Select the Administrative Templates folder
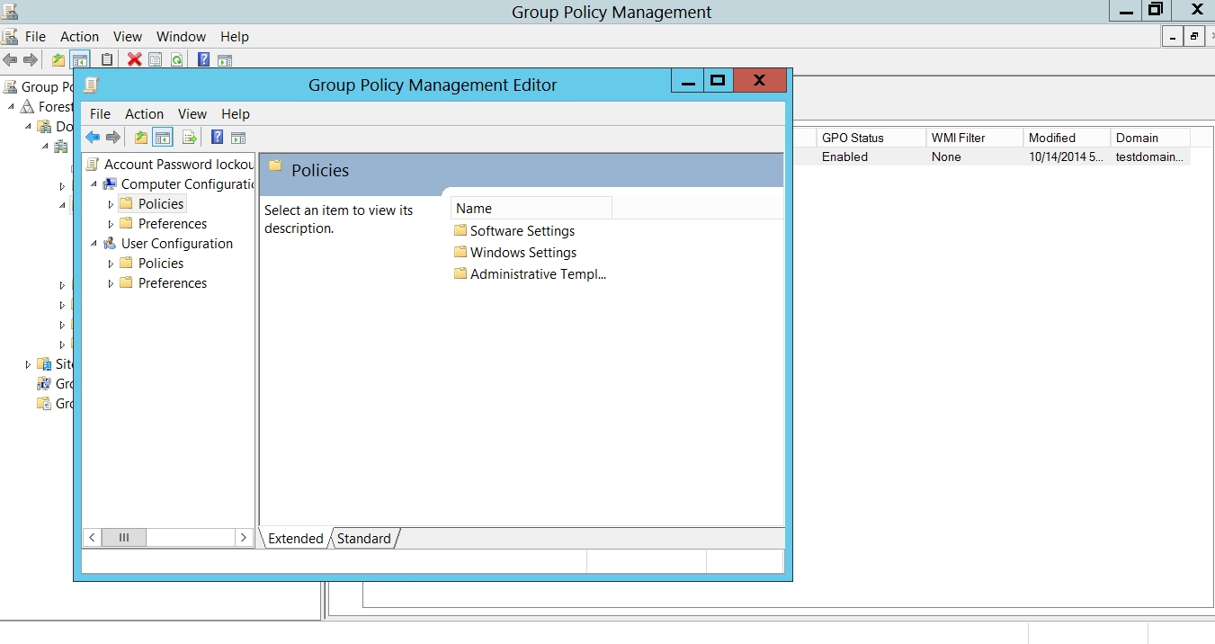This screenshot has width=1215, height=644. point(537,274)
